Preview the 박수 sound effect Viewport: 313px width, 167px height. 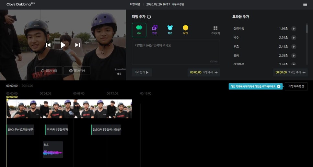pos(294,38)
